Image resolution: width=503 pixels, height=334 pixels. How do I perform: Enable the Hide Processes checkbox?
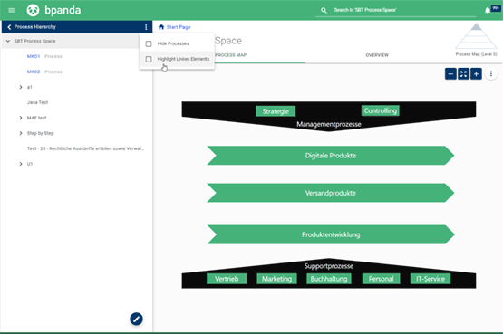(x=149, y=43)
